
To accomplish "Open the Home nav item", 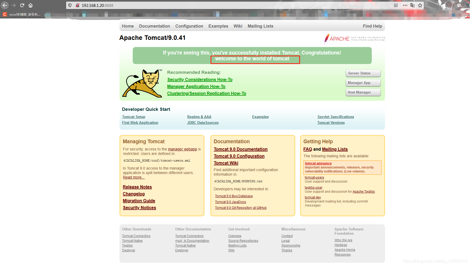I will 128,26.
